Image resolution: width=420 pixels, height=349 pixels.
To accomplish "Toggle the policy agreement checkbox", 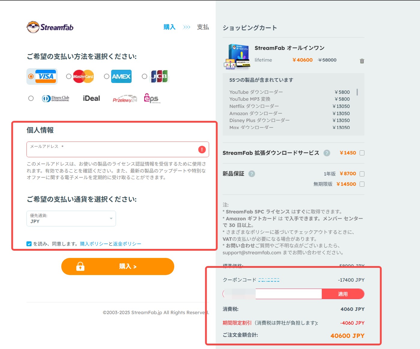I will pos(29,244).
